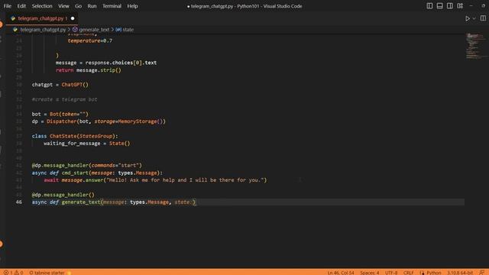Click the 'temperature=0.7' argument
The height and width of the screenshot is (275, 489).
[90, 40]
